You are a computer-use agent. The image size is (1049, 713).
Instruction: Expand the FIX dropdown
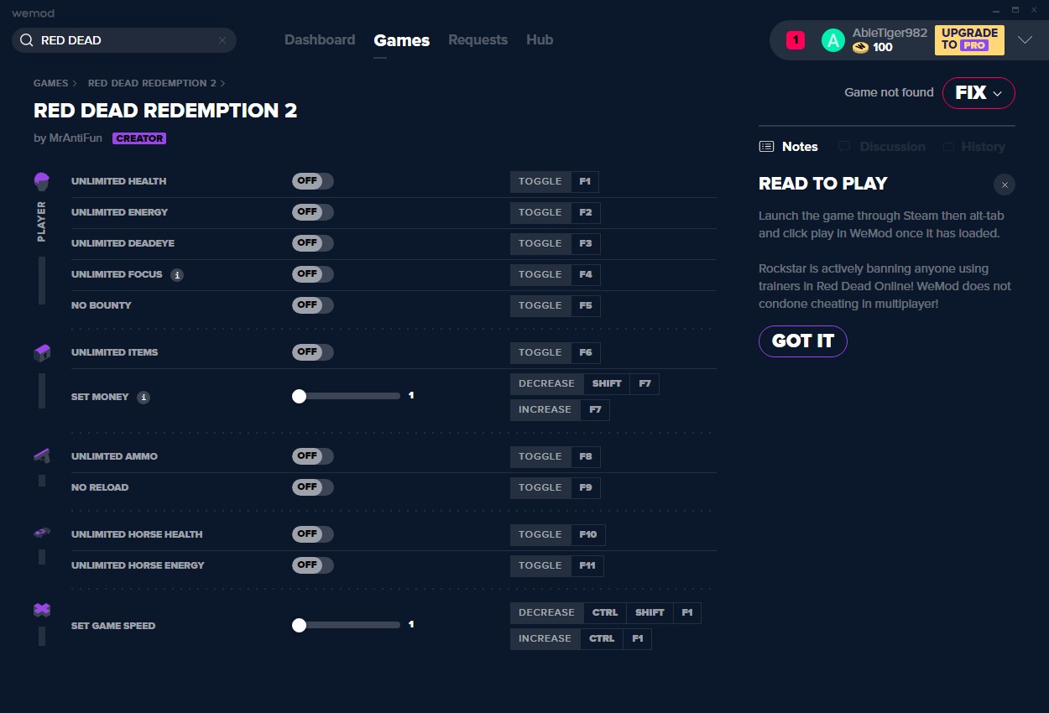(979, 93)
